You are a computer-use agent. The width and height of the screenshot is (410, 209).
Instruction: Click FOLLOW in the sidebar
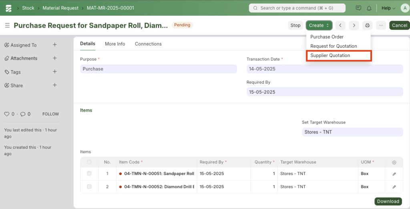pyautogui.click(x=51, y=114)
